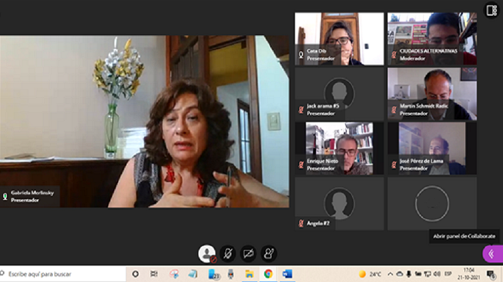
Task: Select the Martin Schmidt Radic video tile
Action: pyautogui.click(x=432, y=94)
